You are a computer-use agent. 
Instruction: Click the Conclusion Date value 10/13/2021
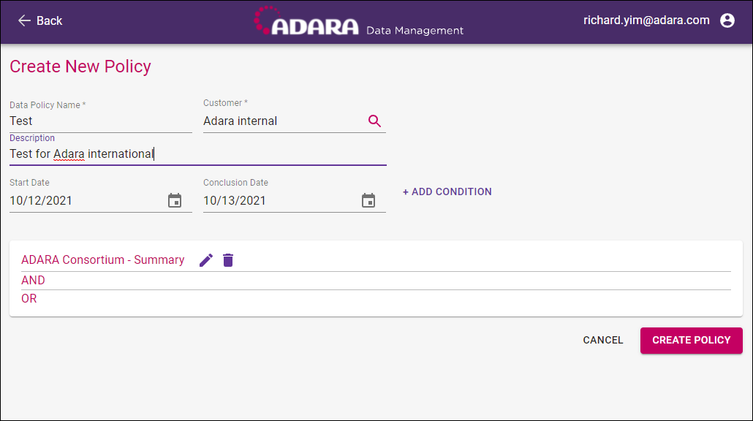point(235,201)
